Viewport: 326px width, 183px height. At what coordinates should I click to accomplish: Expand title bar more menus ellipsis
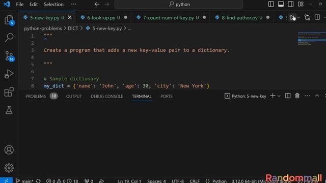(73, 4)
